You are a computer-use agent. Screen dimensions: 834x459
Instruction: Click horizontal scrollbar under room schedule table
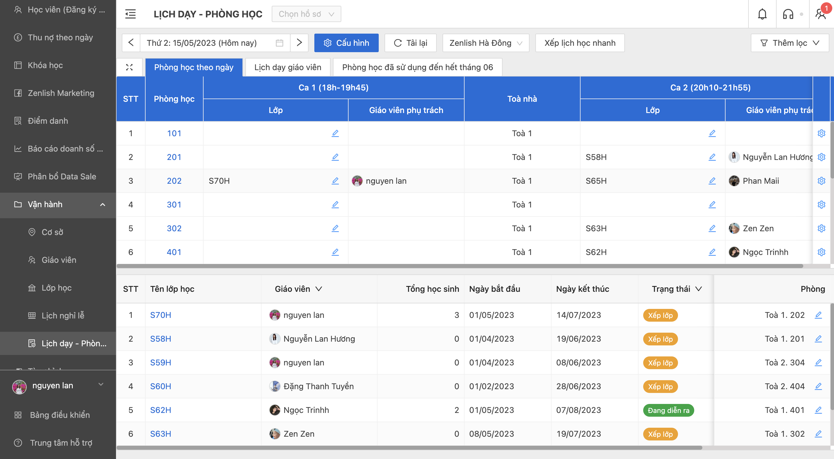coord(460,266)
